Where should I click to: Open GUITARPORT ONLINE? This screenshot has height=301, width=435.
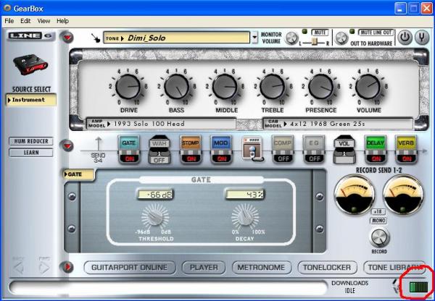[130, 268]
